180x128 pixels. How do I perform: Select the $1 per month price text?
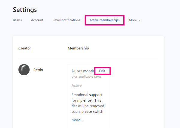point(83,71)
